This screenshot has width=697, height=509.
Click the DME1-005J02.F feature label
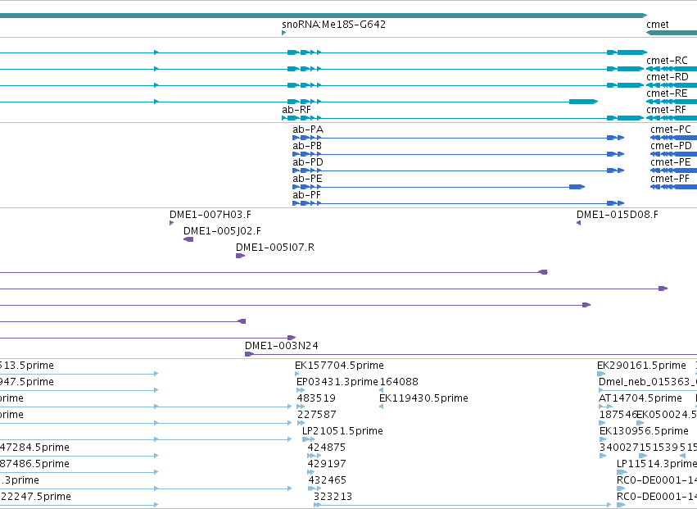click(x=222, y=231)
